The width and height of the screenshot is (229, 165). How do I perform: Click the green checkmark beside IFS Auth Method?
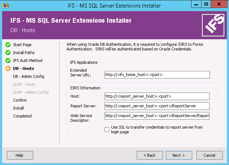pos(8,61)
